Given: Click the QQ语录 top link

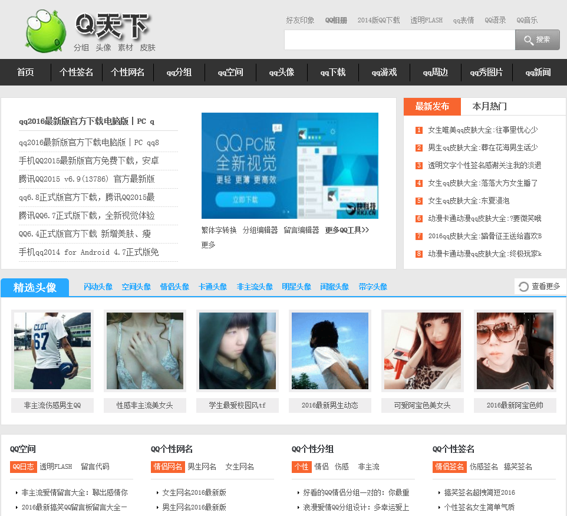Looking at the screenshot, I should [496, 20].
